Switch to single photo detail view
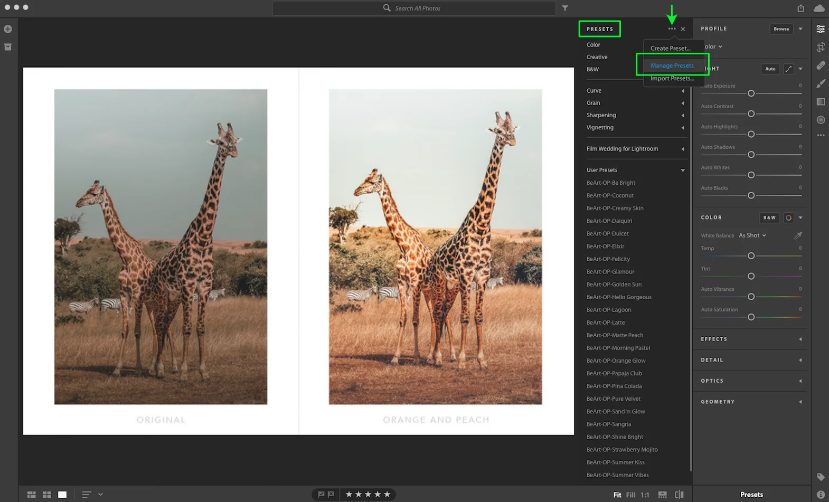 (x=62, y=495)
